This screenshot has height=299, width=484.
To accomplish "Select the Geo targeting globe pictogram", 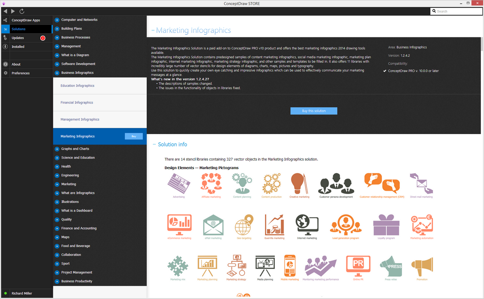I will (x=244, y=225).
